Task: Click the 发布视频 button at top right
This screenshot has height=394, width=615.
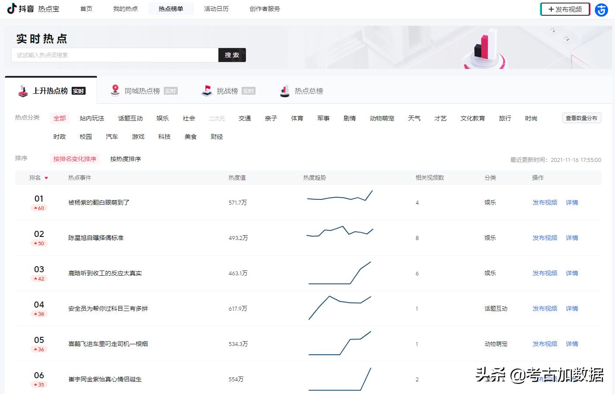Action: point(565,9)
